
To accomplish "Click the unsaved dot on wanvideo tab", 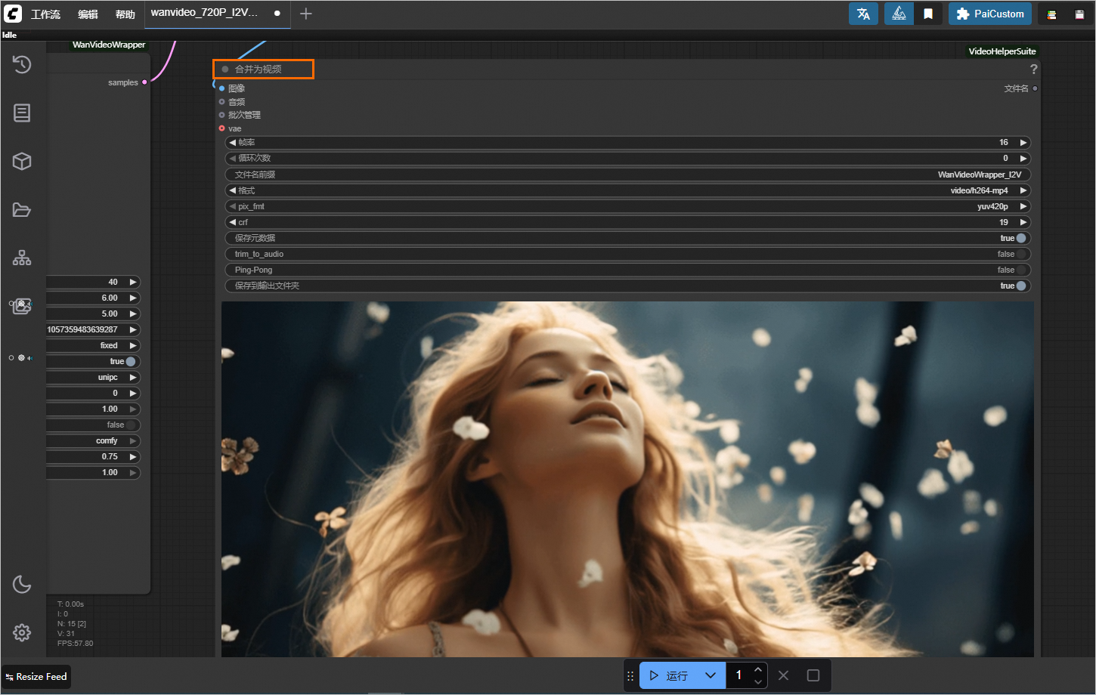I will point(277,14).
